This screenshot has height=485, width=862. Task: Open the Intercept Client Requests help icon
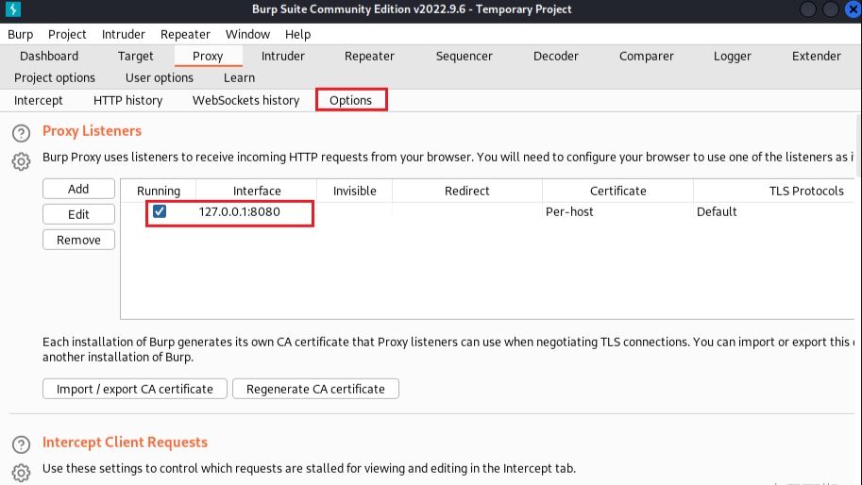pyautogui.click(x=21, y=444)
